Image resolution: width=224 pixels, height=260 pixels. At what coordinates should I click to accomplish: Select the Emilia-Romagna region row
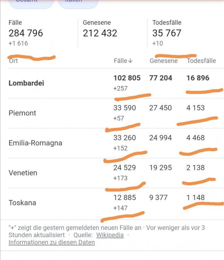116,143
